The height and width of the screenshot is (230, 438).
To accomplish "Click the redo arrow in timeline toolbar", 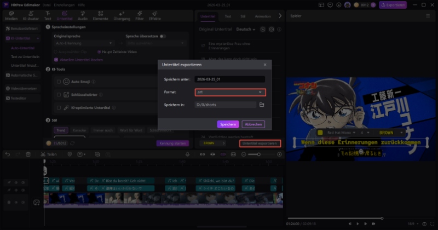I will 18,154.
